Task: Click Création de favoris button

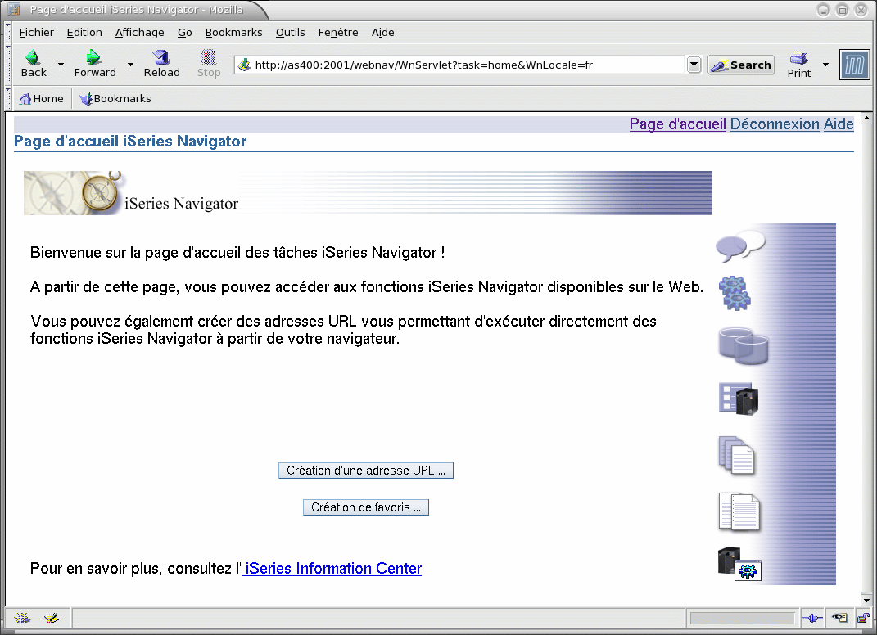Action: [366, 507]
